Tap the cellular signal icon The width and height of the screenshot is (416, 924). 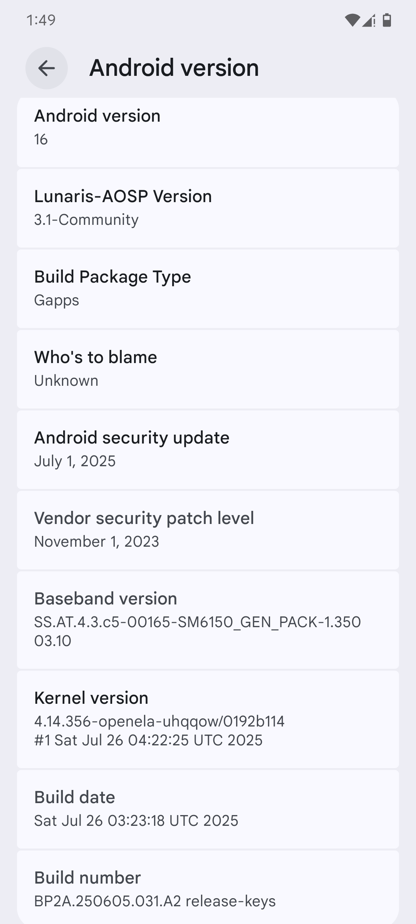click(x=369, y=20)
